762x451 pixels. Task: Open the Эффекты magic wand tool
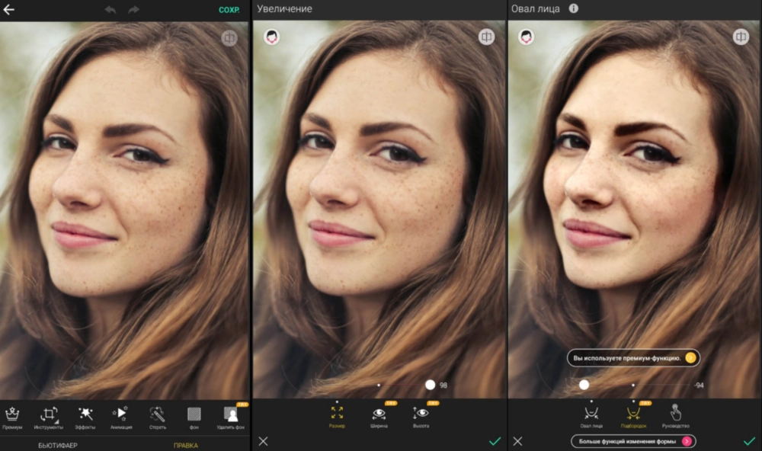pos(85,417)
